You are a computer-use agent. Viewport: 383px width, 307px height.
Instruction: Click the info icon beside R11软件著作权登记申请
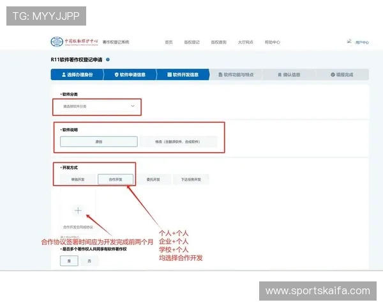(108, 59)
